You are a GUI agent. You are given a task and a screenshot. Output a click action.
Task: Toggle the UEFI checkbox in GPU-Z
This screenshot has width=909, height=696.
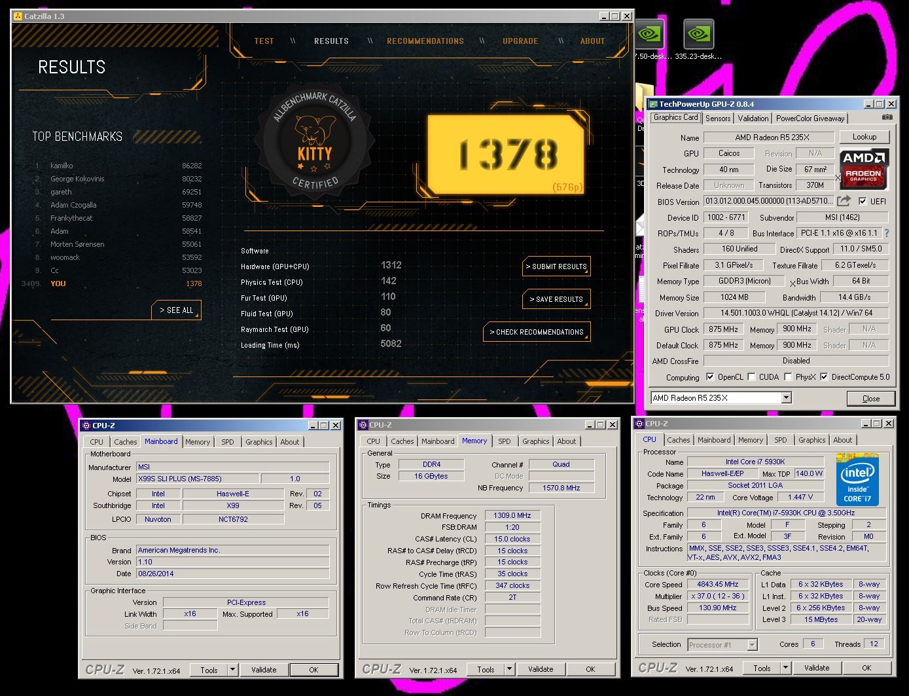[x=863, y=201]
